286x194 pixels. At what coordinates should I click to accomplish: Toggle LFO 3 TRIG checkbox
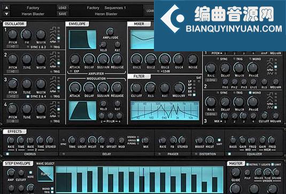pyautogui.click(x=234, y=92)
